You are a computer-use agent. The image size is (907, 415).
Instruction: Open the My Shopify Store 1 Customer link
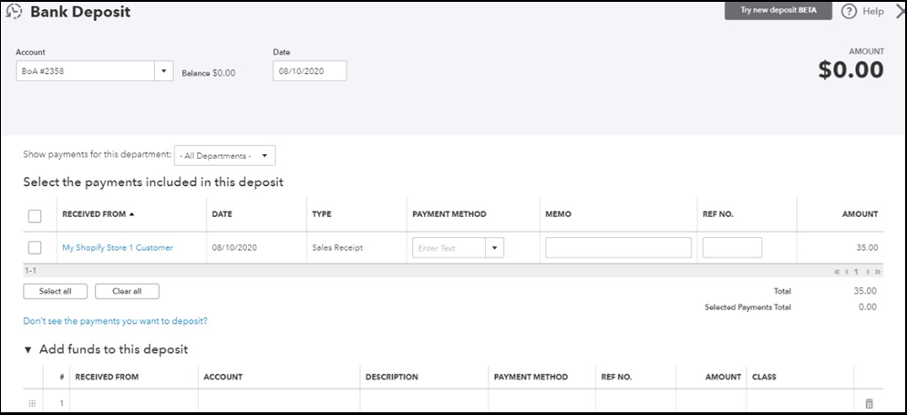click(118, 248)
